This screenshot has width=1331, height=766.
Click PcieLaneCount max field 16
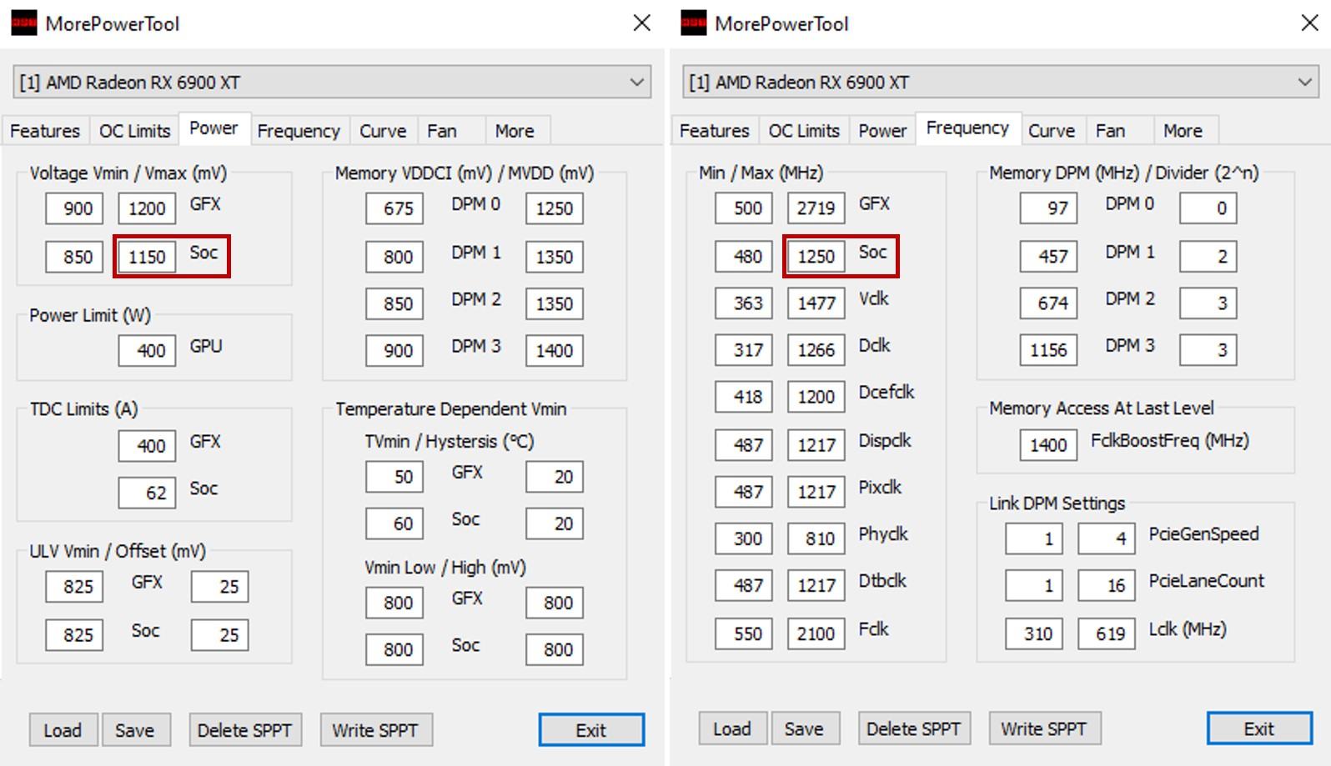click(x=1107, y=586)
